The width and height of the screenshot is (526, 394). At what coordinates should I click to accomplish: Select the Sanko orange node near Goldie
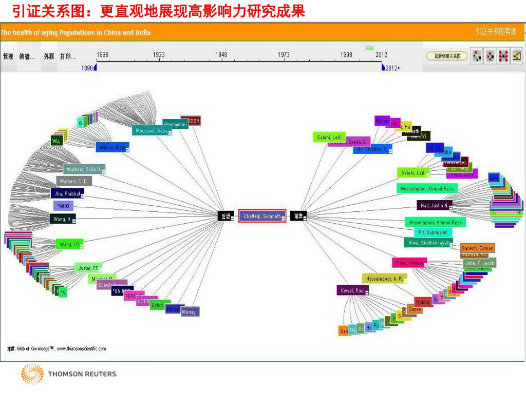(415, 309)
